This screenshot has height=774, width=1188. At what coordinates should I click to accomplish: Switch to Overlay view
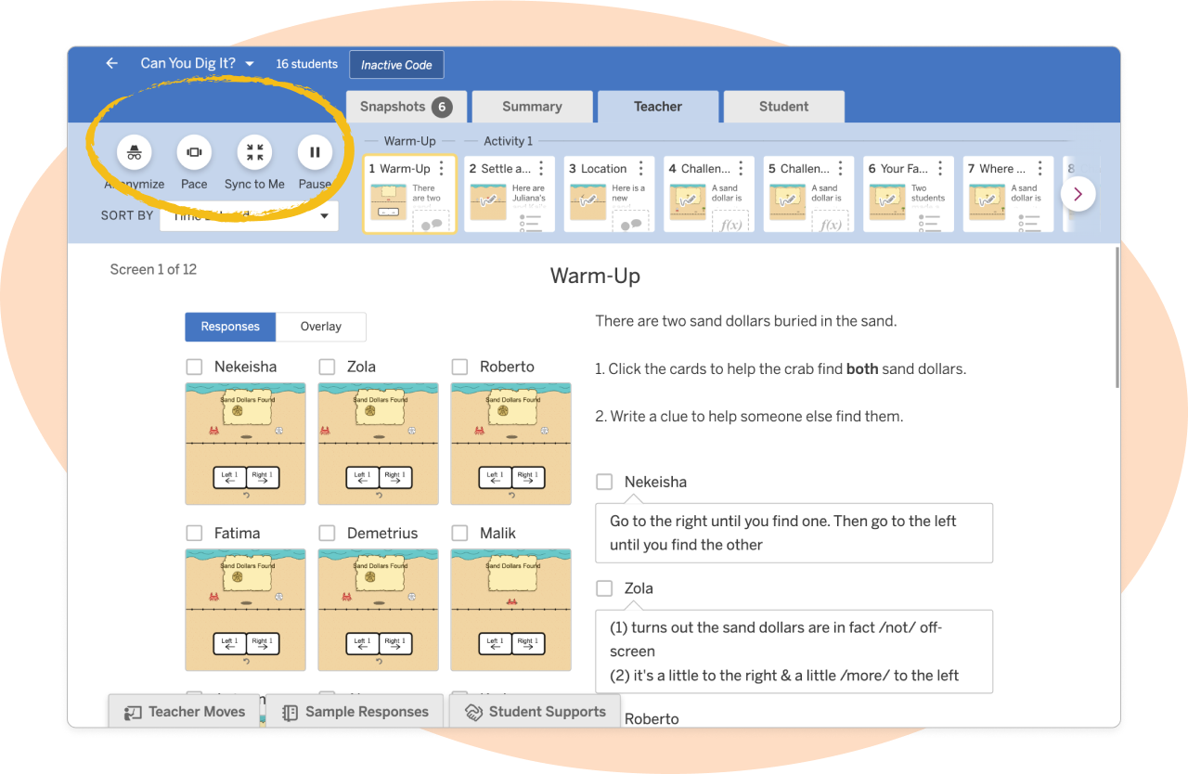point(320,327)
